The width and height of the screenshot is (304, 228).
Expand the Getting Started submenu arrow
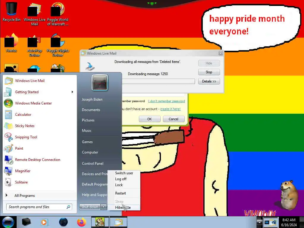[72, 92]
